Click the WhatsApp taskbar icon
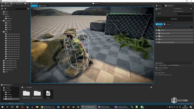The height and width of the screenshot is (109, 194). (x=142, y=107)
